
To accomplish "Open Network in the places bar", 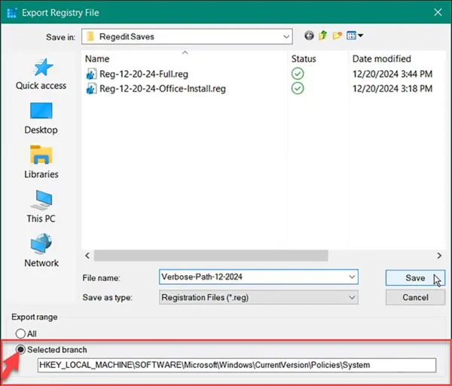I will coord(41,251).
